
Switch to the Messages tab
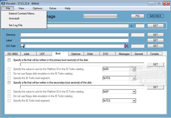coord(124,54)
